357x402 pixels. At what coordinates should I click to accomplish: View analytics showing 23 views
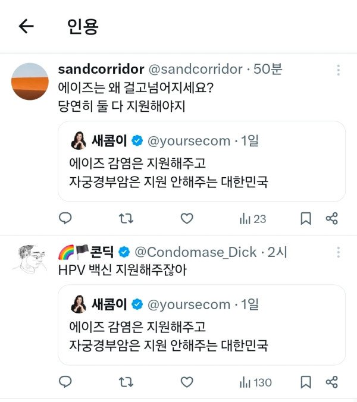click(x=253, y=219)
